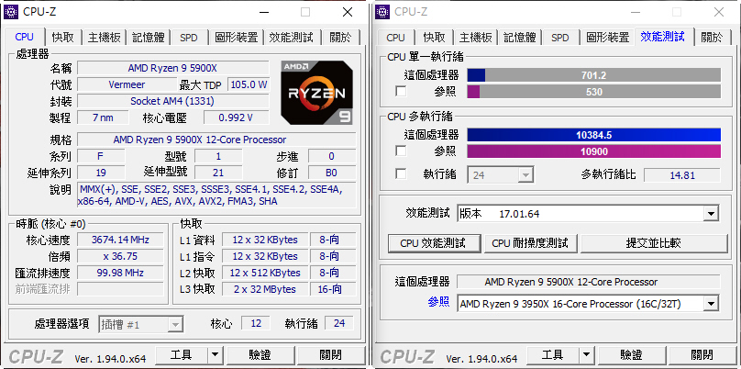
Task: Click the 名稱 field AMD Ryzen 9 5900X
Action: (173, 68)
